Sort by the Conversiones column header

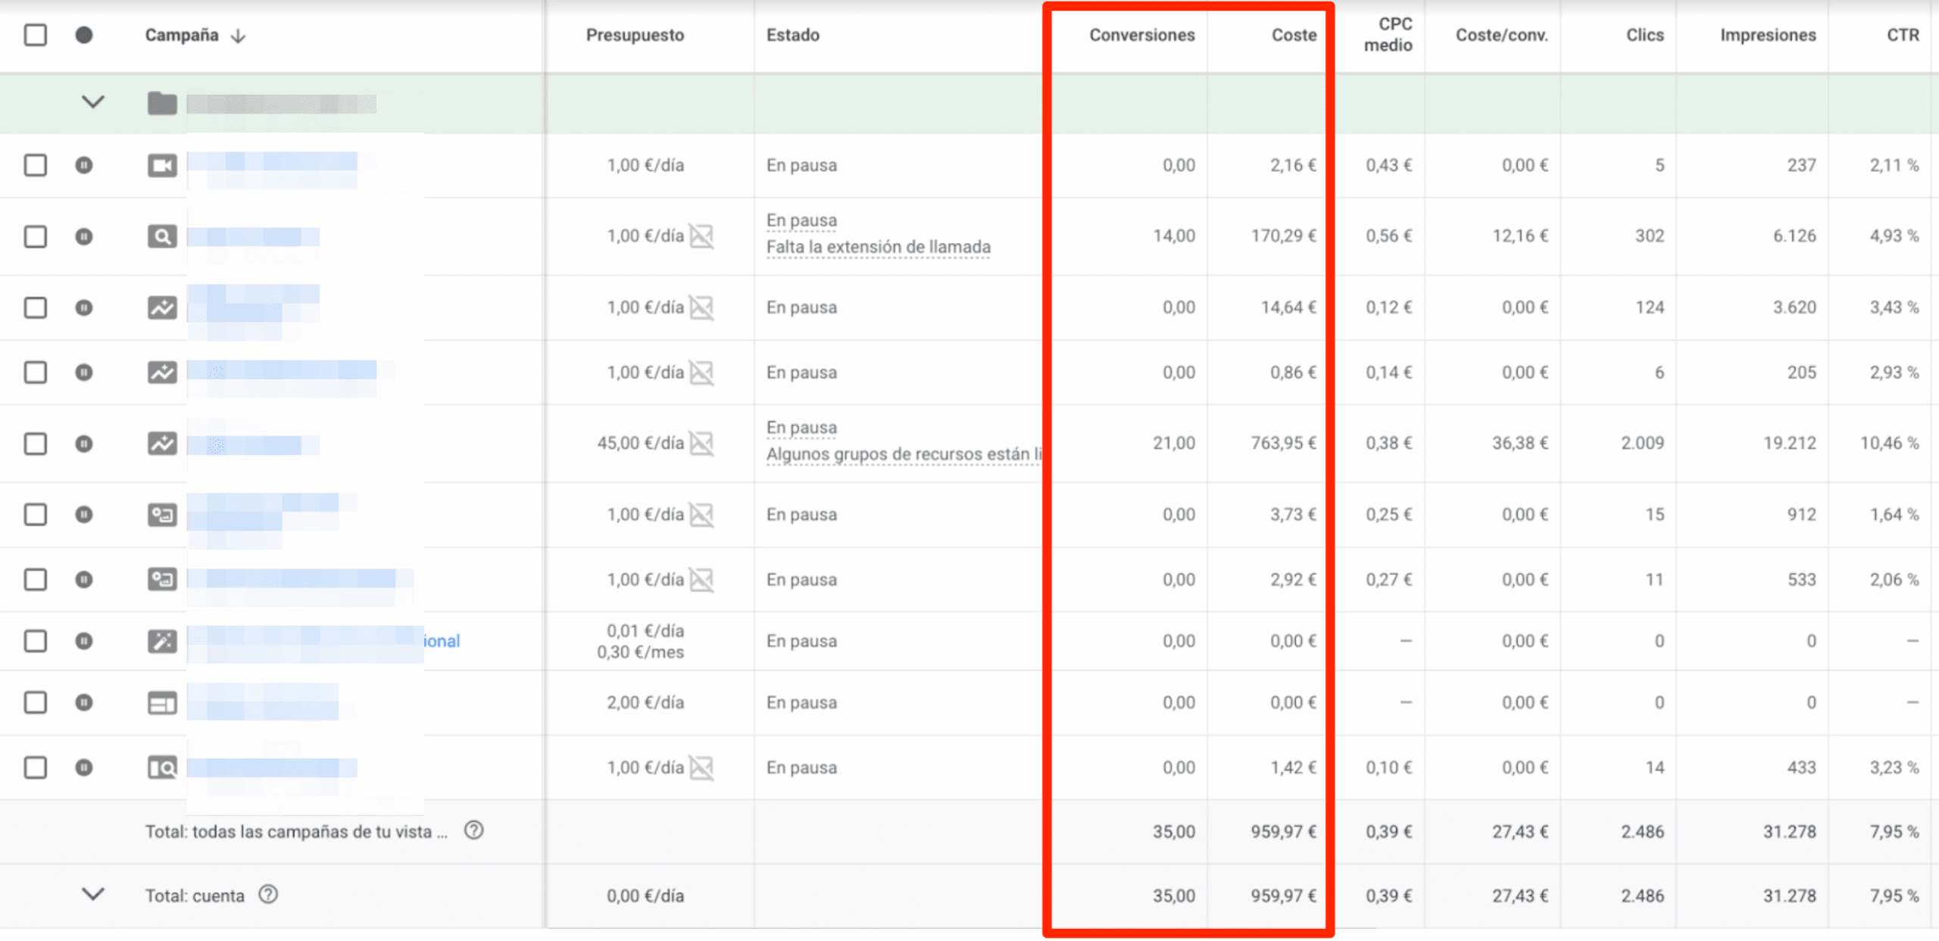point(1141,35)
